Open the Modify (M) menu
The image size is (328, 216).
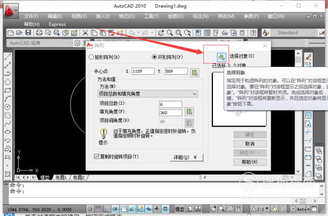(226, 16)
